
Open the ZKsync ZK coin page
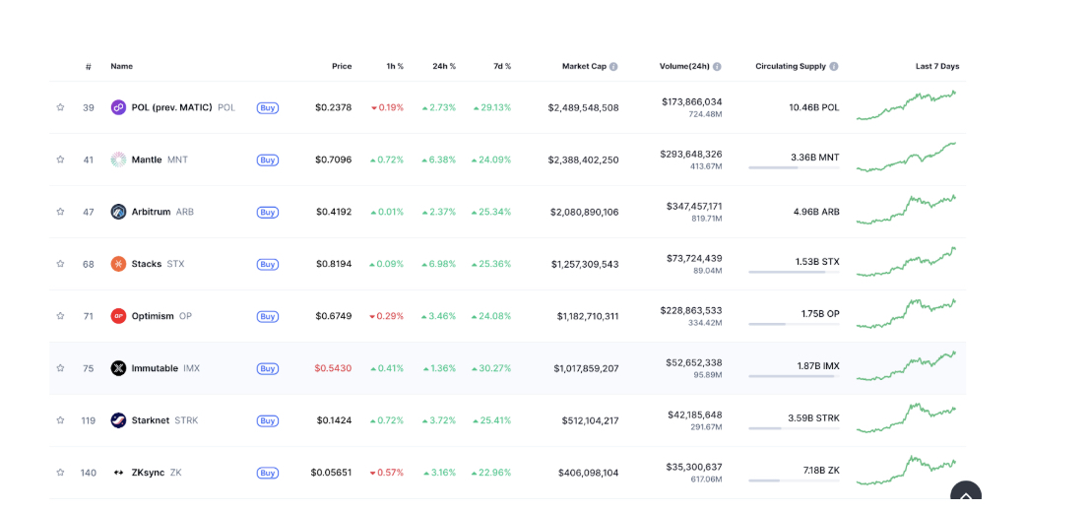(x=157, y=472)
